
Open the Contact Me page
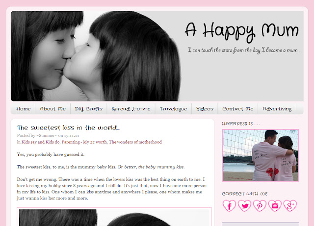coord(238,109)
